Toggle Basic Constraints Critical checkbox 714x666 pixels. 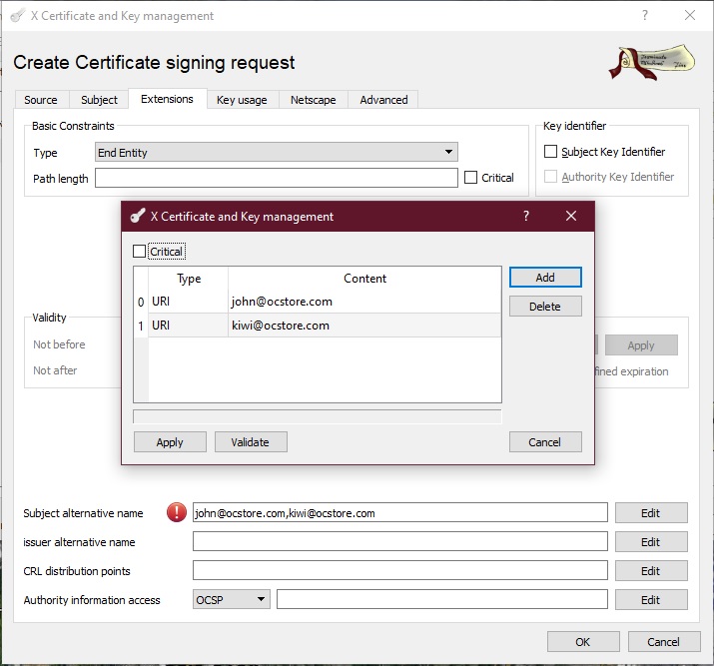tap(471, 178)
